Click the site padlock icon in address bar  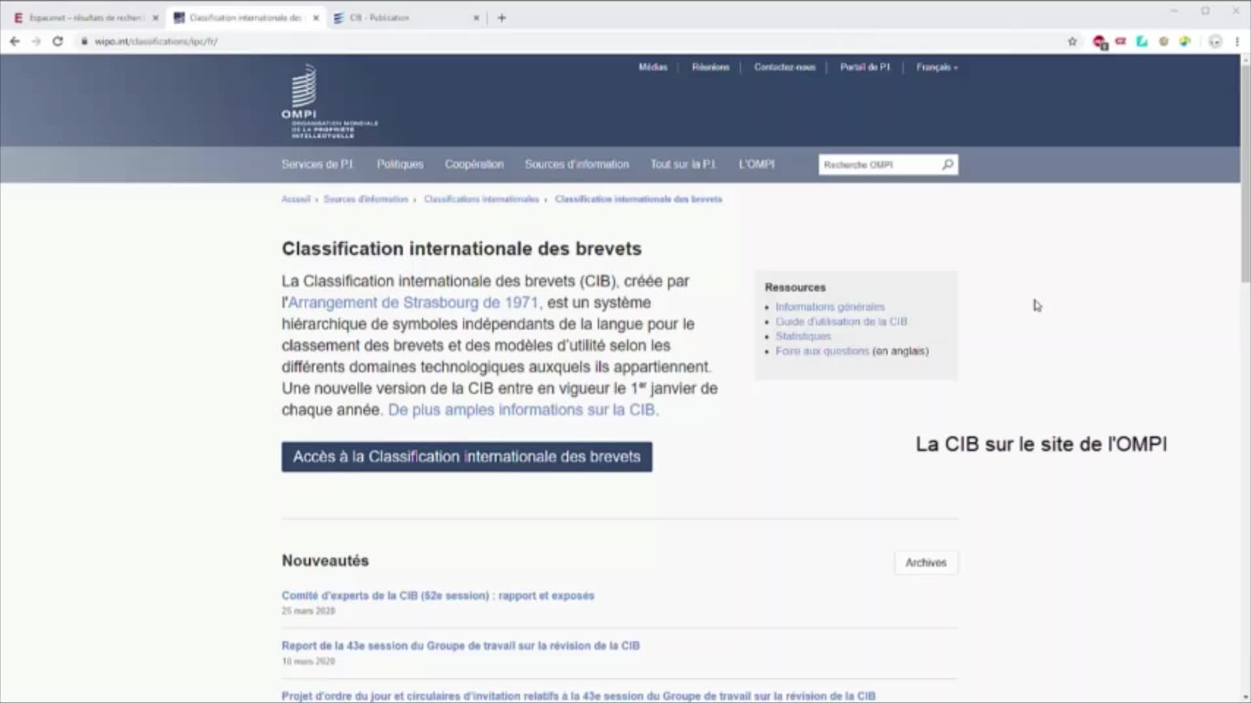pyautogui.click(x=84, y=42)
